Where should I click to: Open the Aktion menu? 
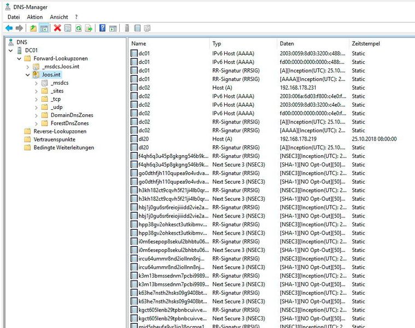(34, 17)
